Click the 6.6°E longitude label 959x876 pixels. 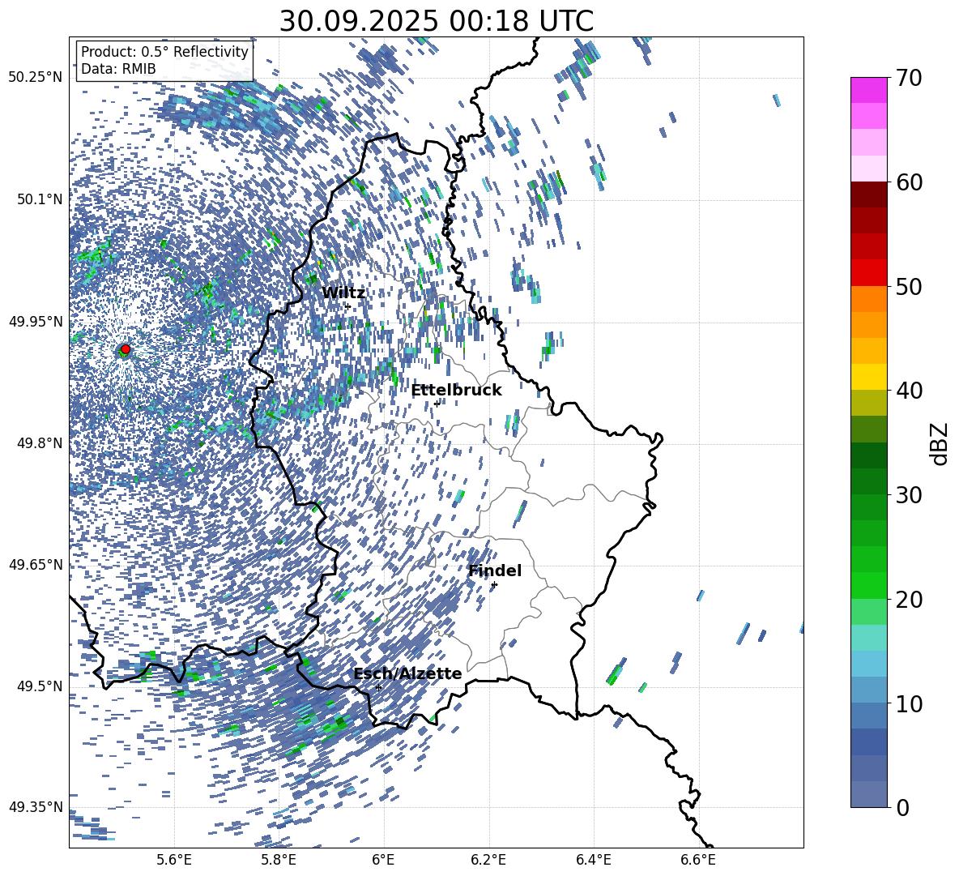pos(698,860)
